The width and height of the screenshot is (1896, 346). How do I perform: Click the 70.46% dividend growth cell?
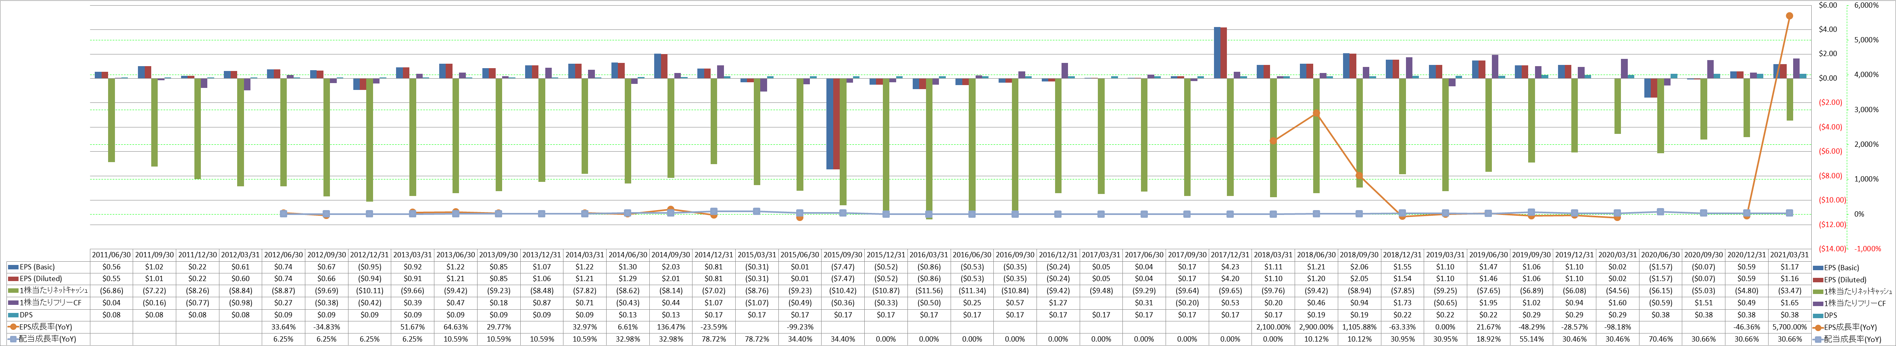(1660, 339)
